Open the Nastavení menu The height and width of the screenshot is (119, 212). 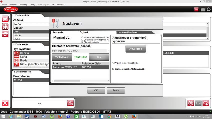pyautogui.click(x=13, y=4)
